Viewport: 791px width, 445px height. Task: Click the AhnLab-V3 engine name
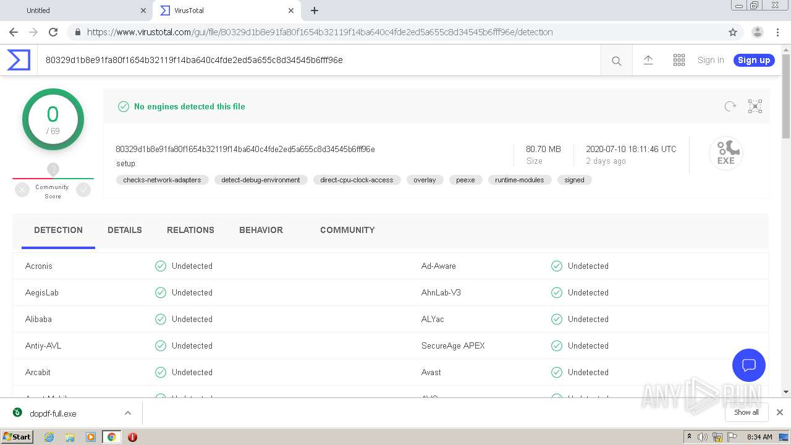click(x=441, y=292)
